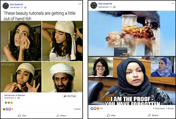The width and height of the screenshot is (176, 119).
Task: Open the four-panel meme image
Action: pos(42,57)
